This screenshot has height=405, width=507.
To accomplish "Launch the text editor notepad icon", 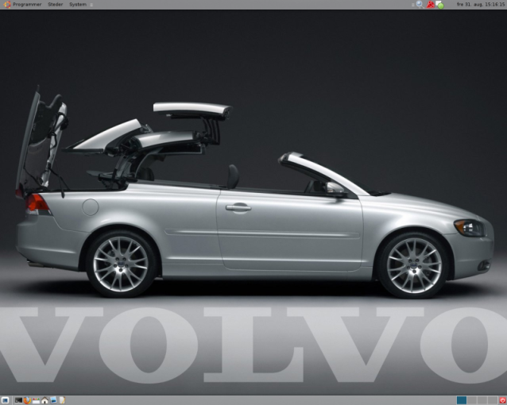I will [62, 400].
